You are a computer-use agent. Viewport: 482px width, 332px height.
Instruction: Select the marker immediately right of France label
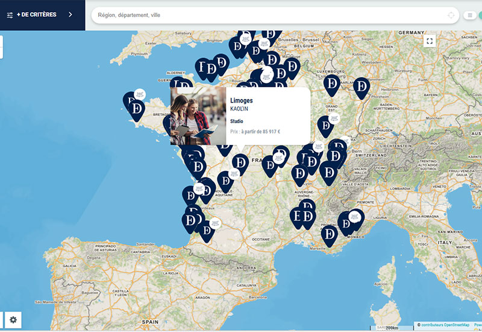tap(269, 165)
